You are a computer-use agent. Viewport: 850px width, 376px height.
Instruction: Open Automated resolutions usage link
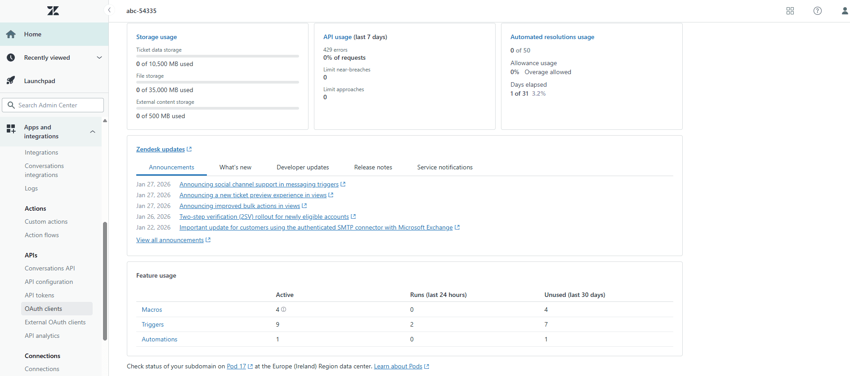[552, 37]
